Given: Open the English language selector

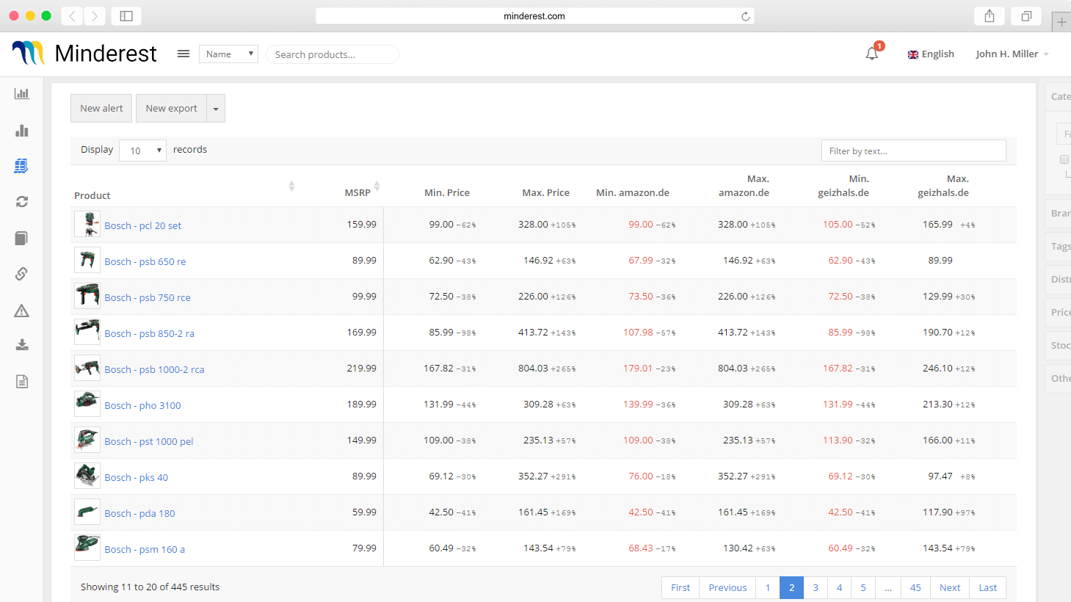Looking at the screenshot, I should click(931, 54).
